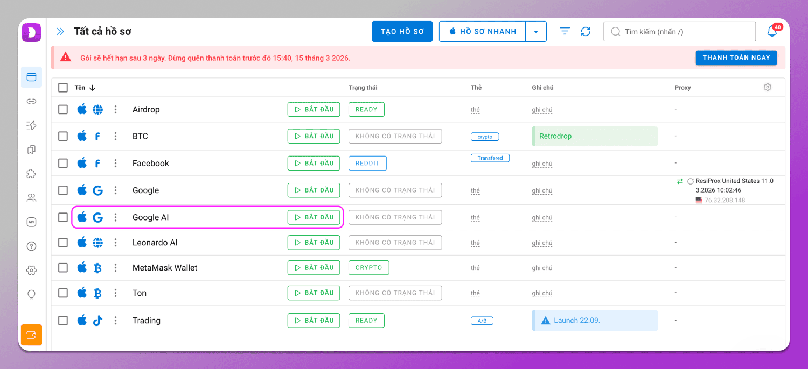The width and height of the screenshot is (808, 369).
Task: Focus the Tìm kiếm search field
Action: coord(680,32)
